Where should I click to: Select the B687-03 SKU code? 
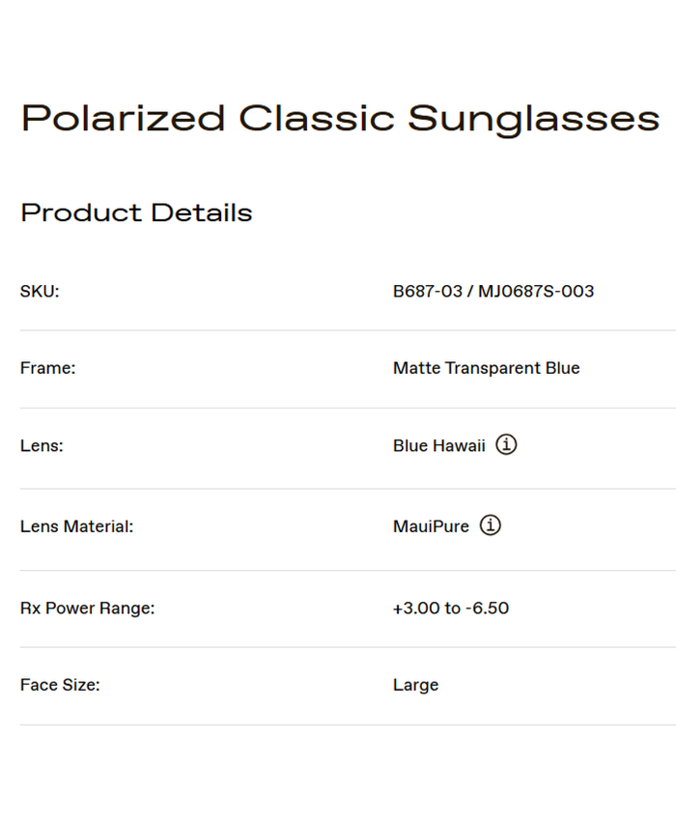(x=428, y=292)
